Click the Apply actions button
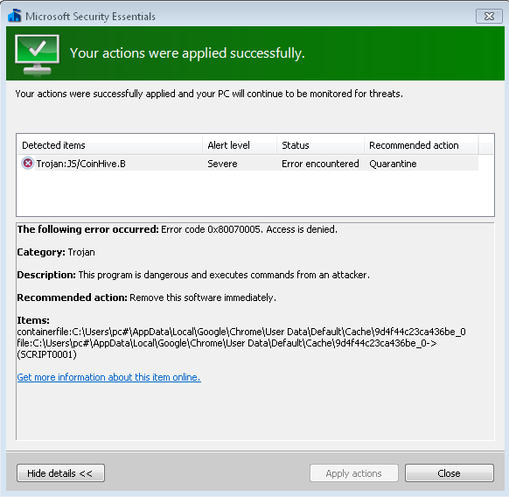509x497 pixels. 354,473
